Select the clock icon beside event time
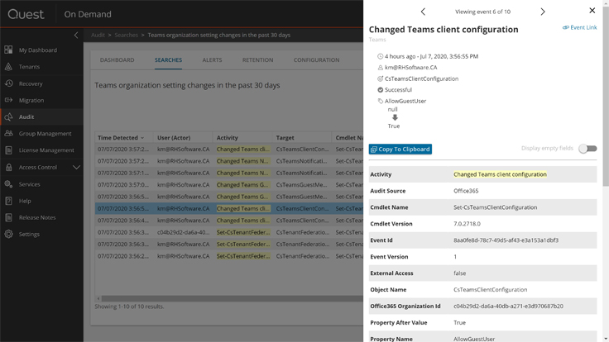Image resolution: width=609 pixels, height=342 pixels. [381, 56]
